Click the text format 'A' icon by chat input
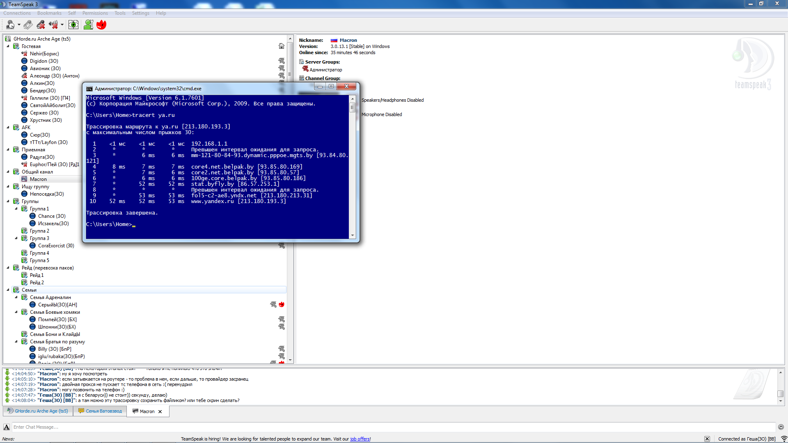The image size is (788, 443). pos(7,427)
